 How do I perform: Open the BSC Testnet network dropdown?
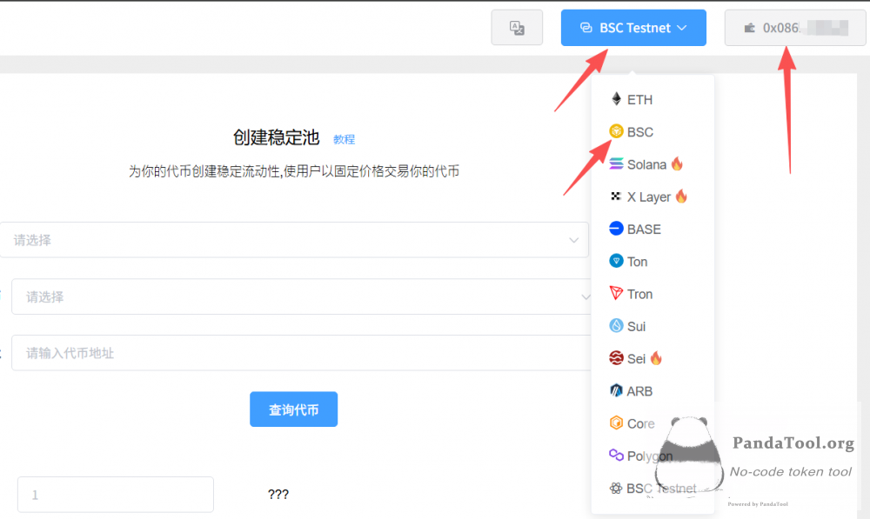click(633, 27)
